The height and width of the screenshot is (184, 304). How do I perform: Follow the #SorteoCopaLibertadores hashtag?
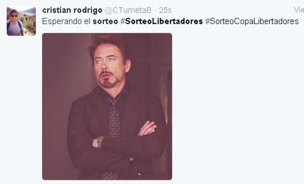(x=252, y=21)
